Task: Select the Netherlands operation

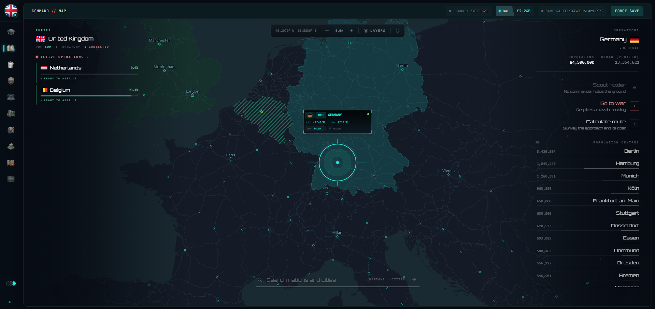Action: point(87,73)
